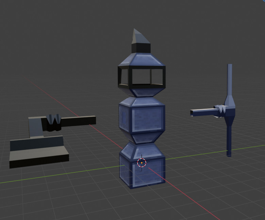Select the flat grey base slab of left model
Image resolution: width=265 pixels, height=220 pixels.
pyautogui.click(x=39, y=156)
